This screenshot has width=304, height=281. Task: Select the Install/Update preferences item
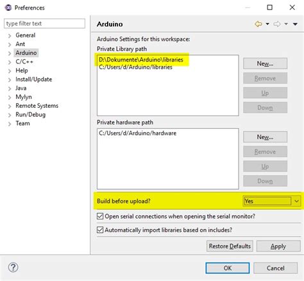click(x=34, y=80)
